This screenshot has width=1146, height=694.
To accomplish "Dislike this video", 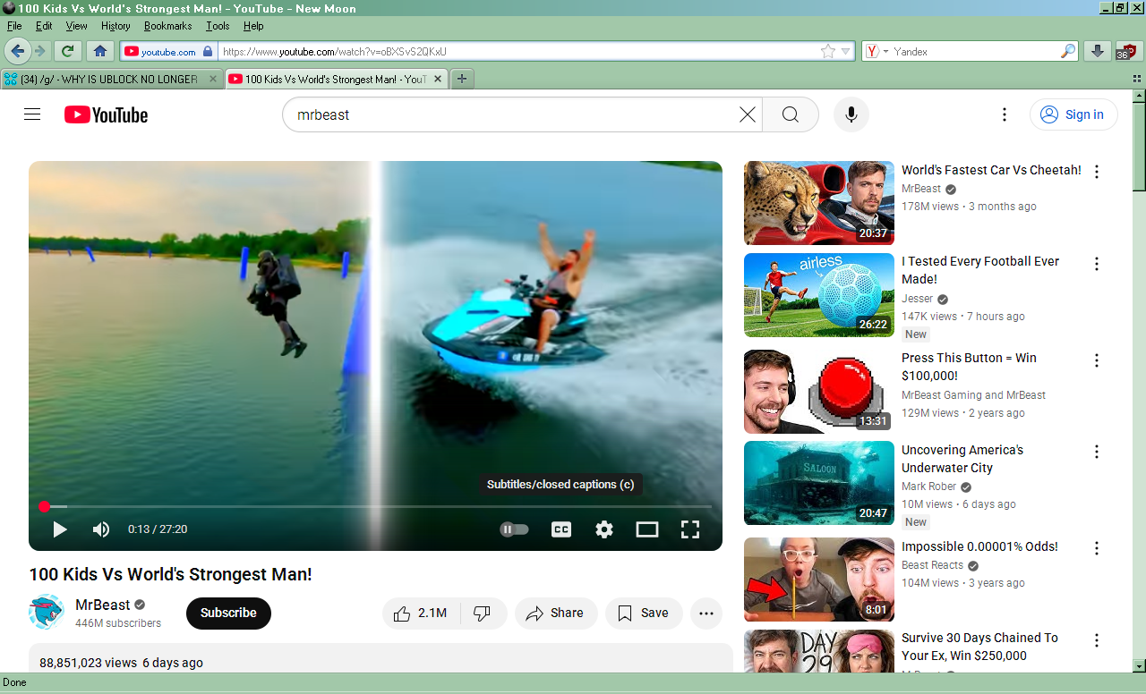I will (x=483, y=613).
